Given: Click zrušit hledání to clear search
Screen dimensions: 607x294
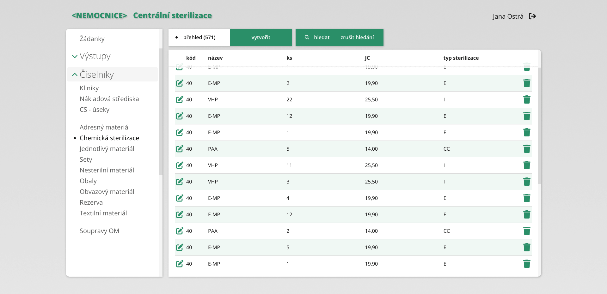Looking at the screenshot, I should (x=357, y=37).
